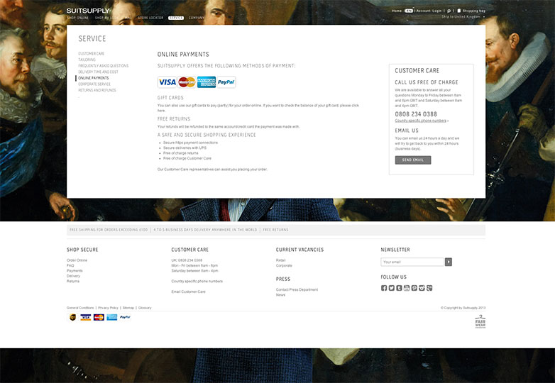Open the Store Locator menu item

[151, 18]
